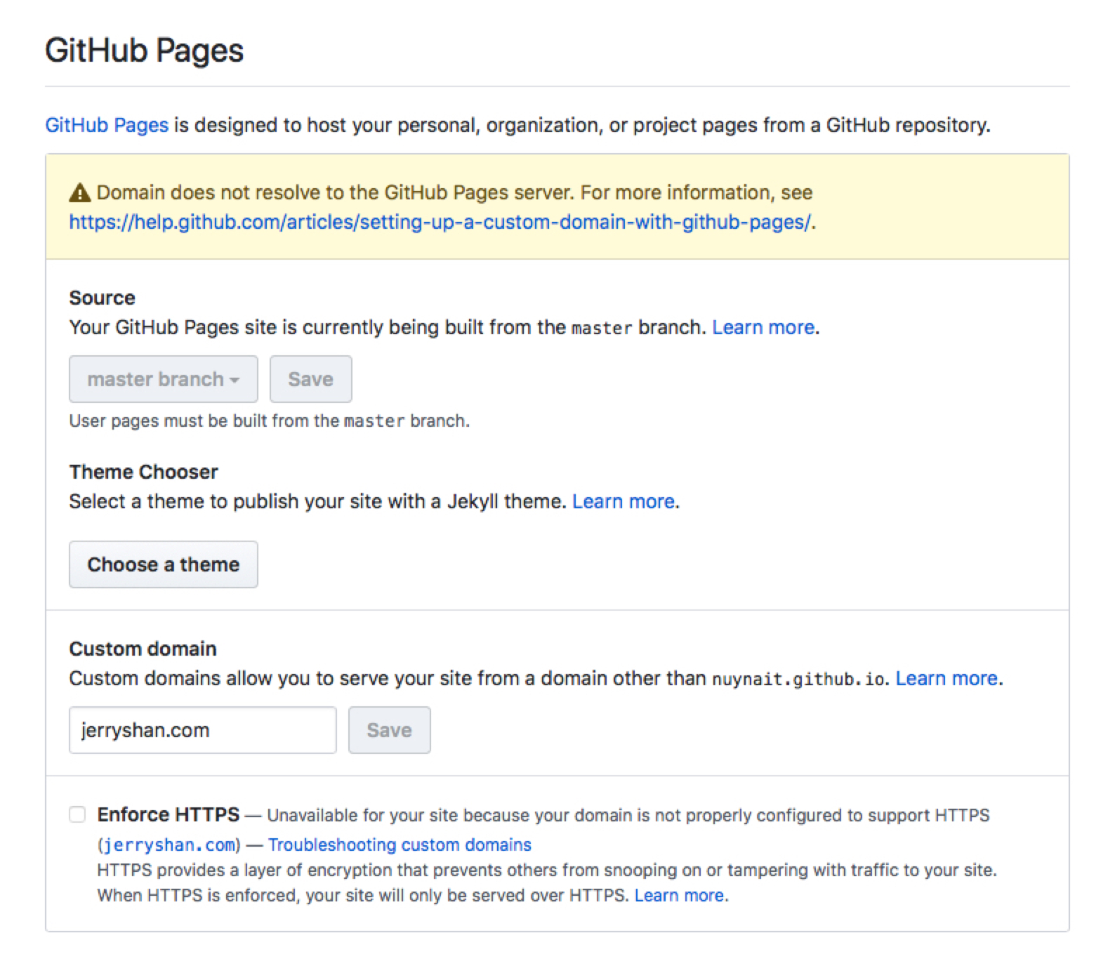Click the Theme Chooser section heading
This screenshot has height=966, width=1115.
[143, 472]
